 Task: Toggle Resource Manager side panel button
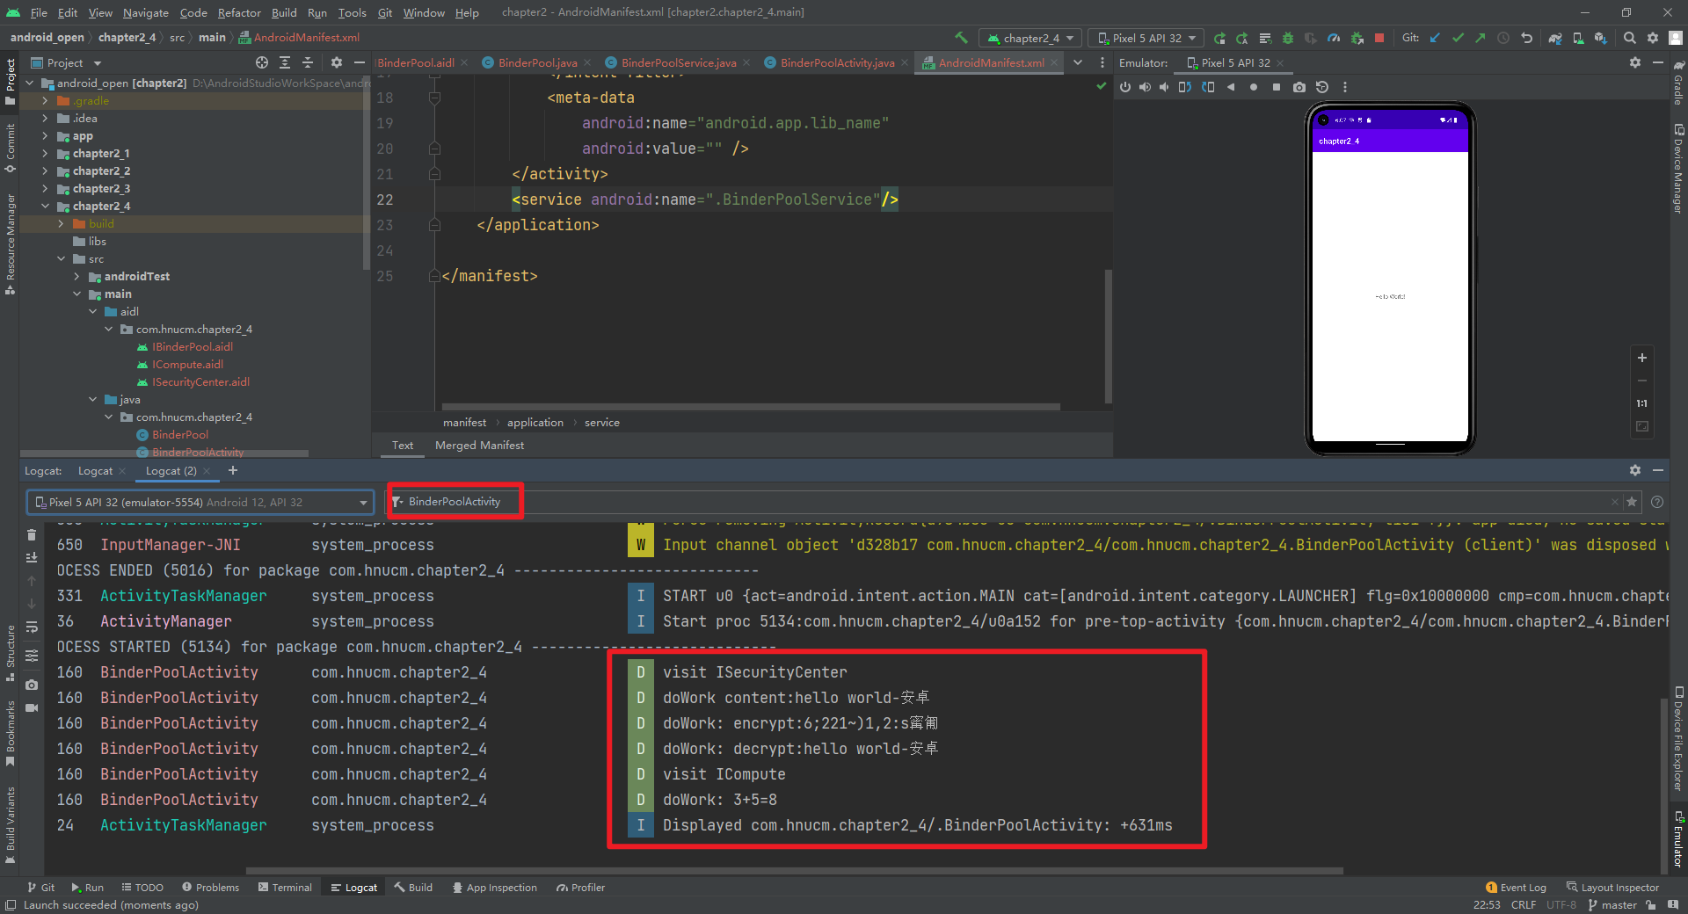tap(10, 244)
